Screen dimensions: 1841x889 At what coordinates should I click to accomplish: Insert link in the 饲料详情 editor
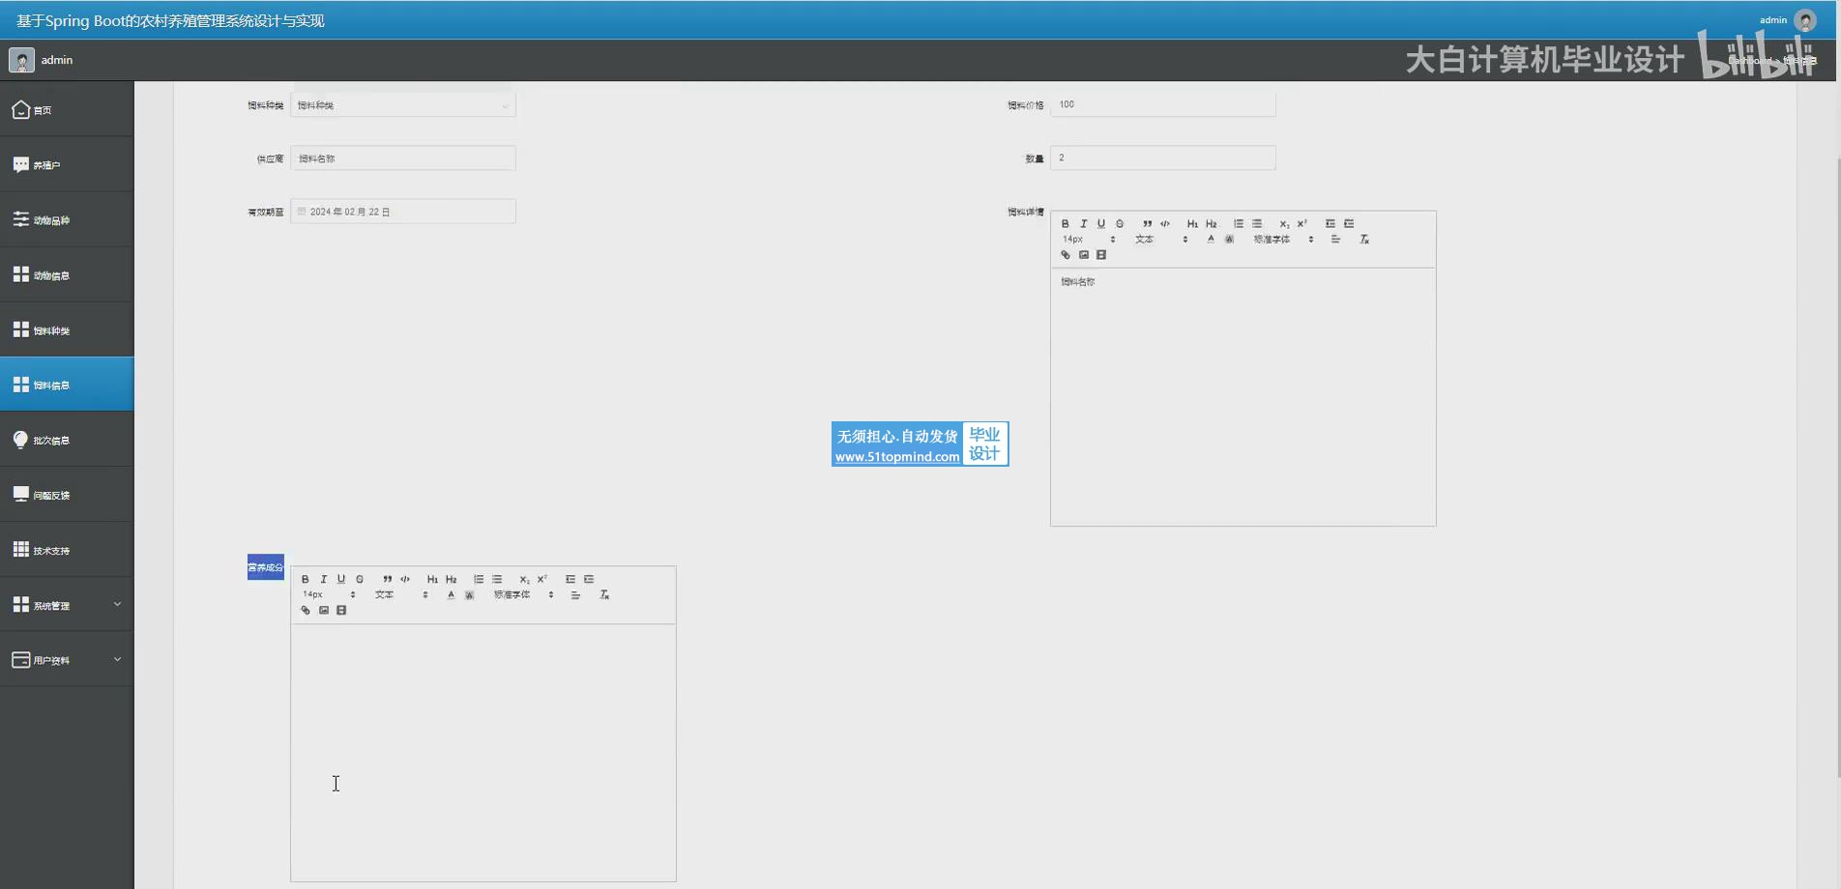[x=1066, y=255]
